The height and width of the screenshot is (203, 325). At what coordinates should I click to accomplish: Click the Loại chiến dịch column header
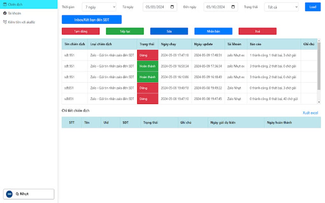[112, 44]
